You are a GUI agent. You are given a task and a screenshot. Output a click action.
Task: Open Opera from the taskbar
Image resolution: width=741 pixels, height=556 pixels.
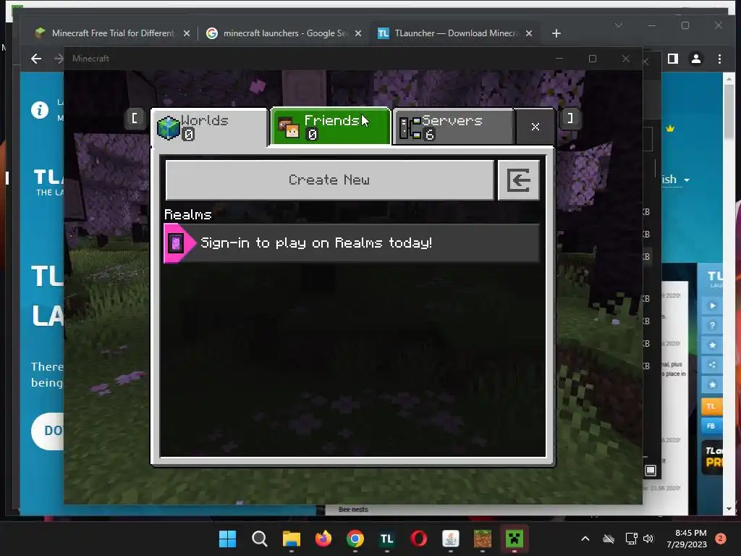click(419, 539)
